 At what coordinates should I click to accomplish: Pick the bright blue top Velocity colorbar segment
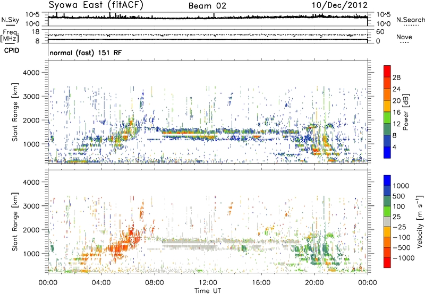[387, 180]
